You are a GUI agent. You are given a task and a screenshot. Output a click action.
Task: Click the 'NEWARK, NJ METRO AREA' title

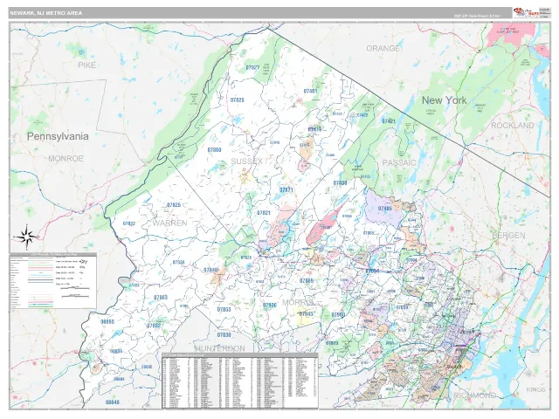[46, 13]
